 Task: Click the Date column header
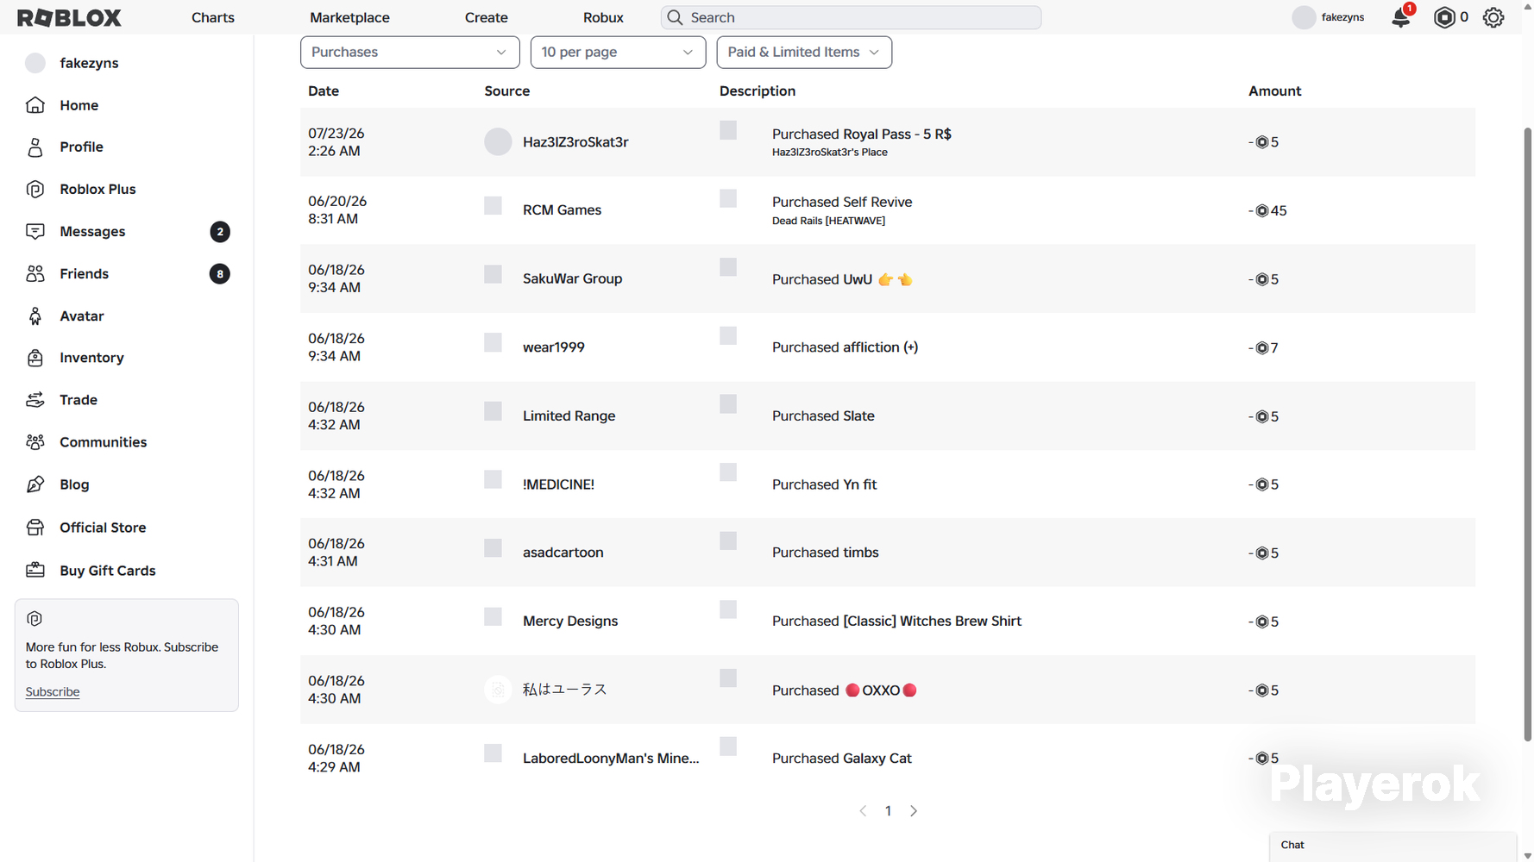click(324, 91)
